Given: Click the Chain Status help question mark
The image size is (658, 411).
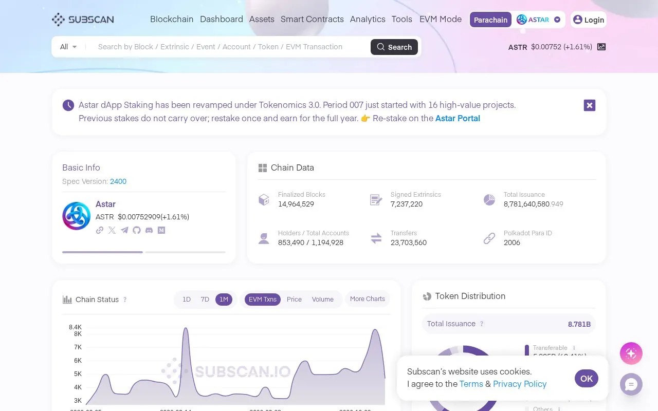Looking at the screenshot, I should 125,300.
